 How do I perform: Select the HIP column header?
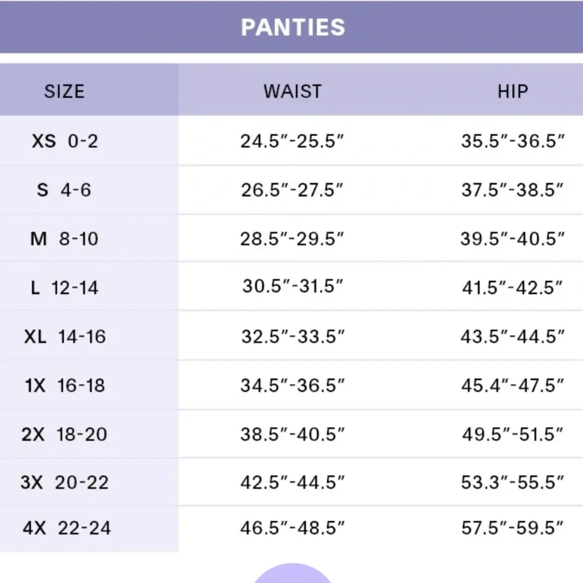click(512, 92)
